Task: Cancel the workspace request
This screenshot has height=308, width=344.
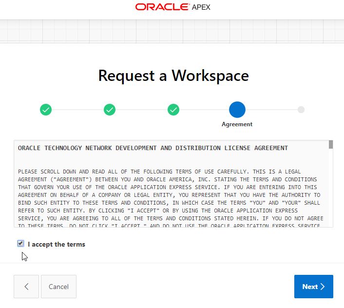Action: click(x=58, y=287)
